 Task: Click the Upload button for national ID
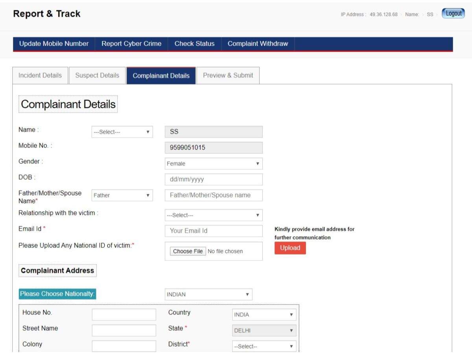(x=290, y=248)
